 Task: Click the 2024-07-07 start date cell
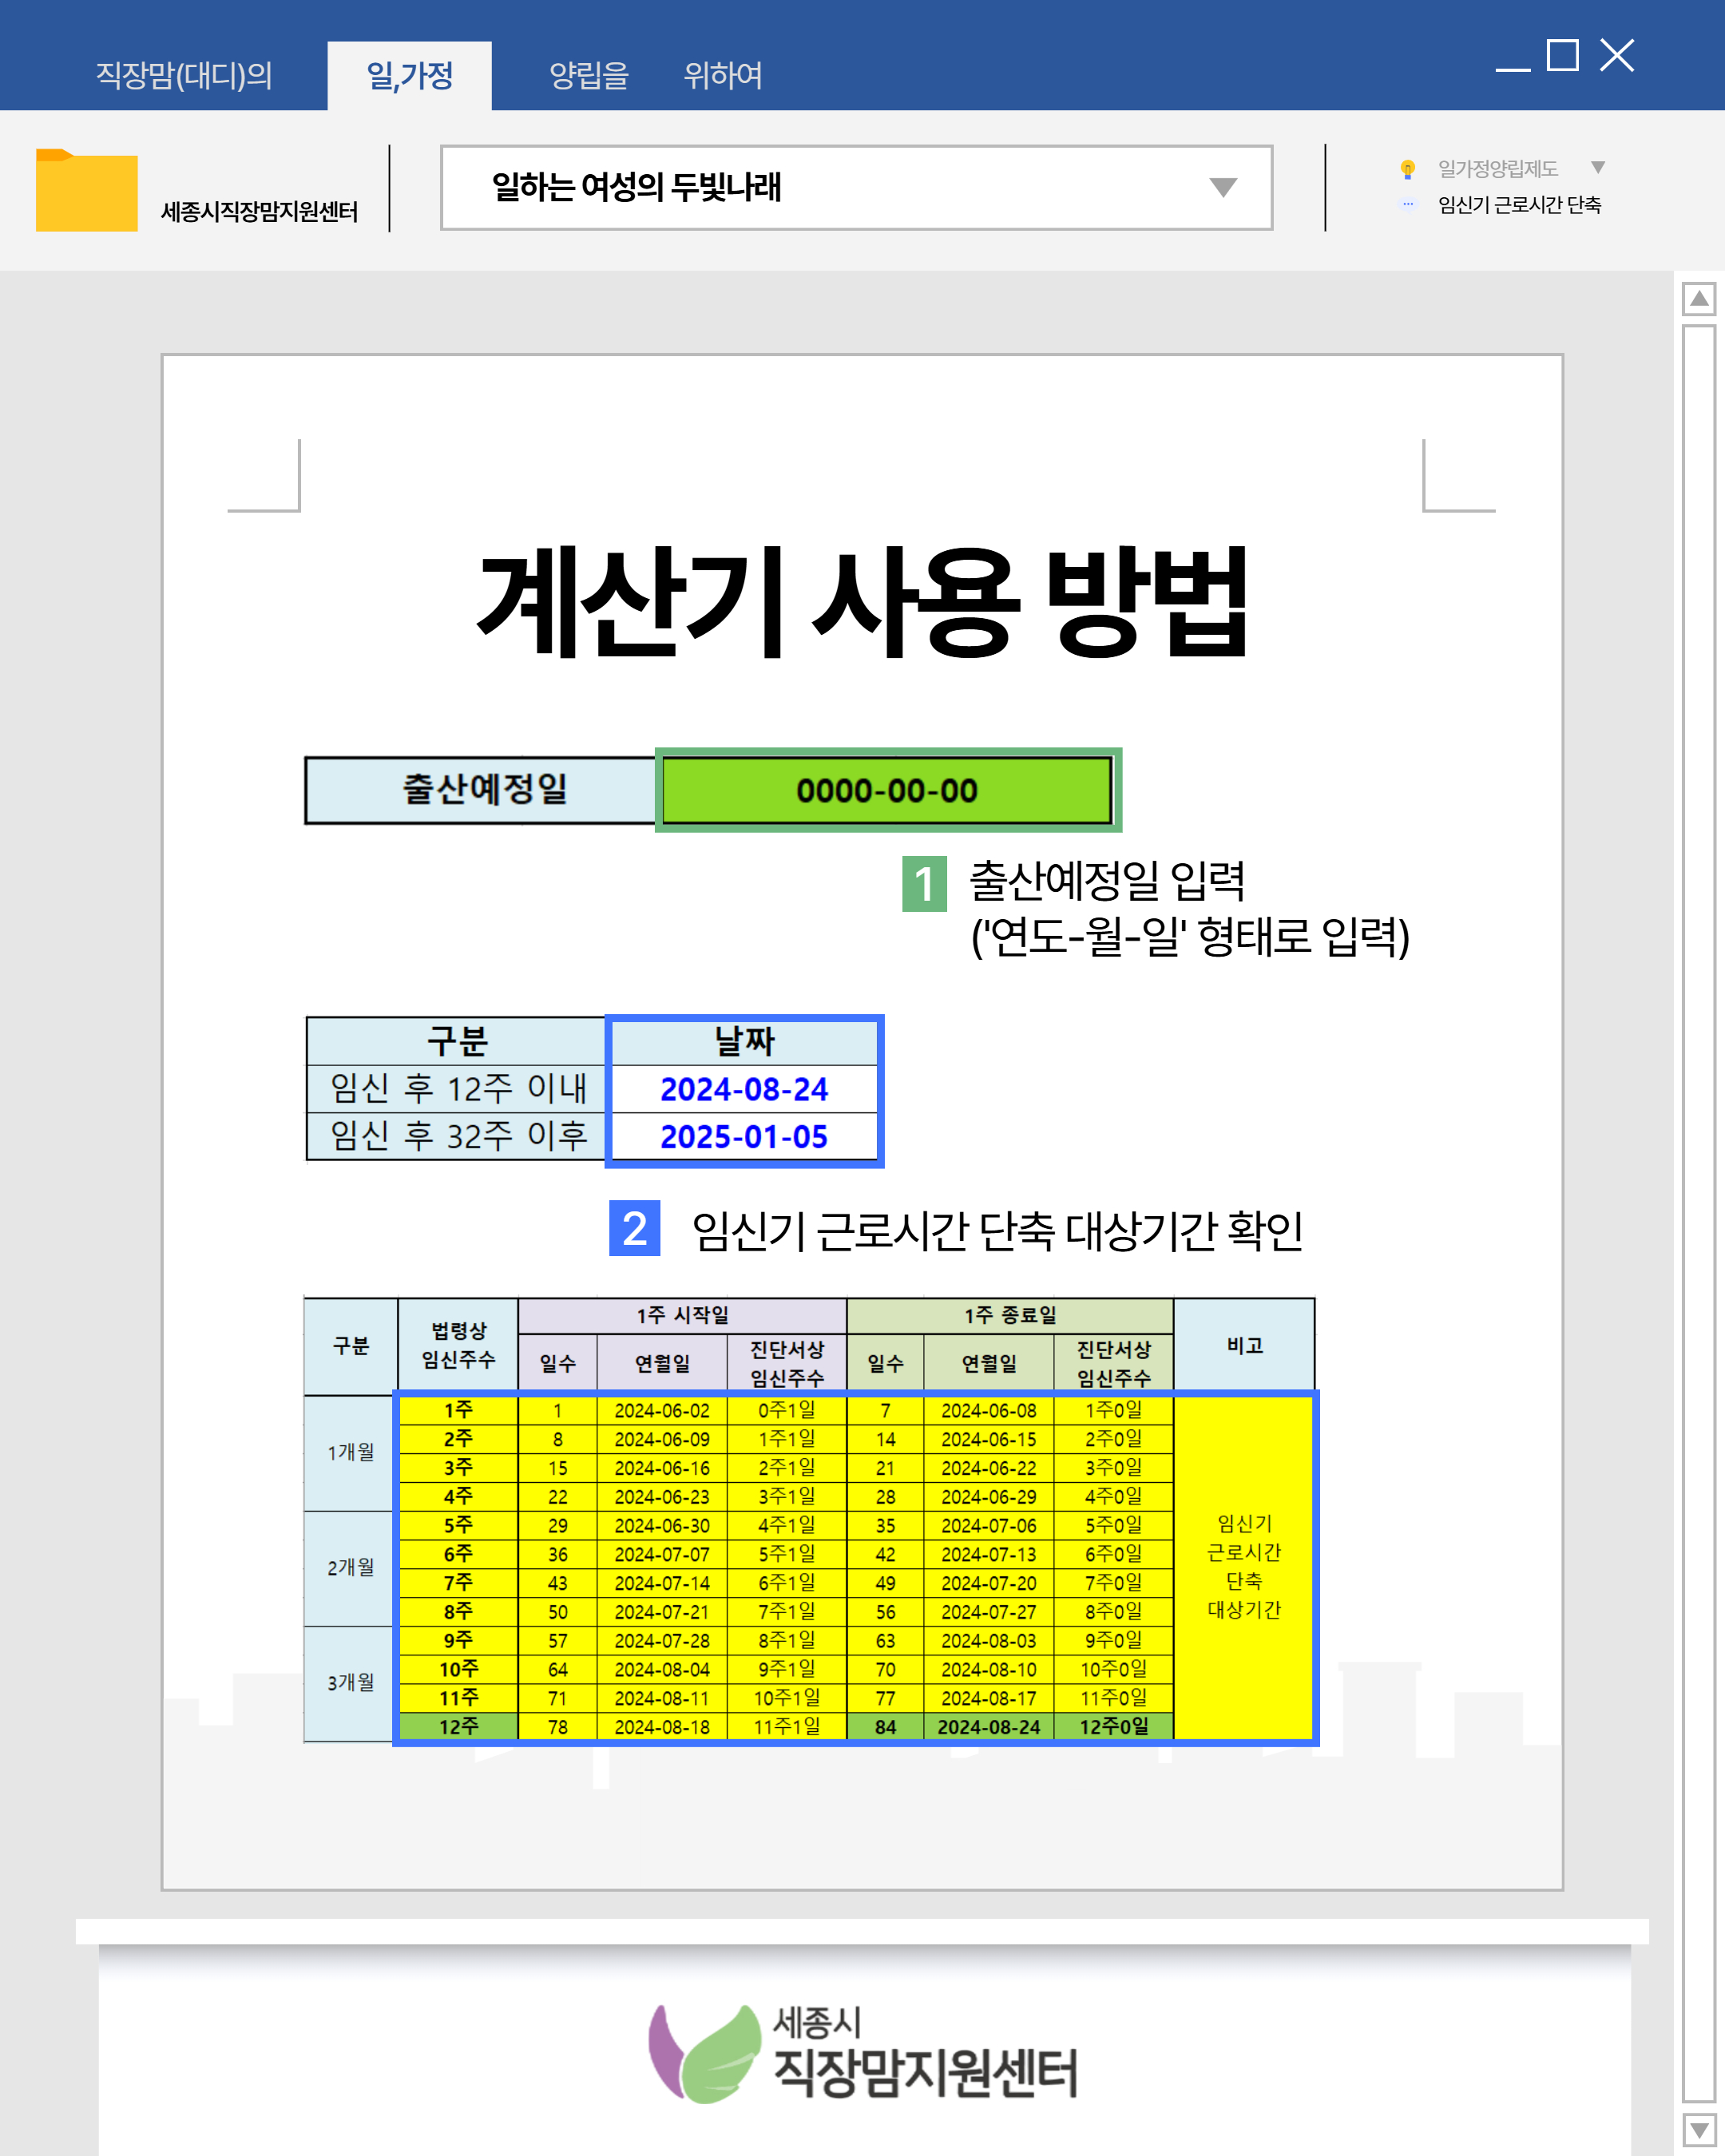(x=662, y=1554)
